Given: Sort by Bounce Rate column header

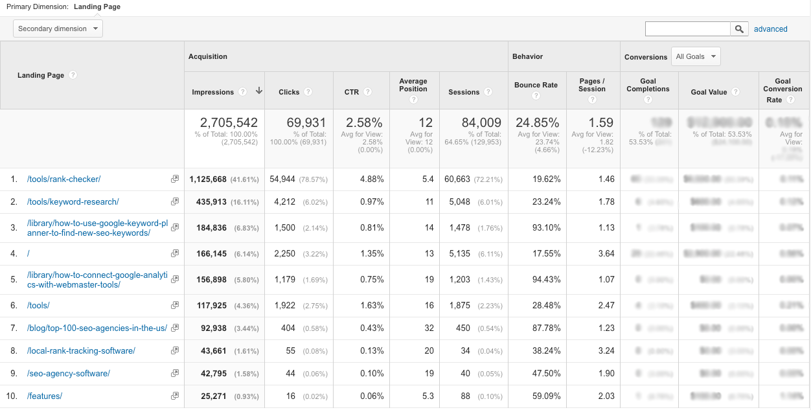Looking at the screenshot, I should point(536,85).
